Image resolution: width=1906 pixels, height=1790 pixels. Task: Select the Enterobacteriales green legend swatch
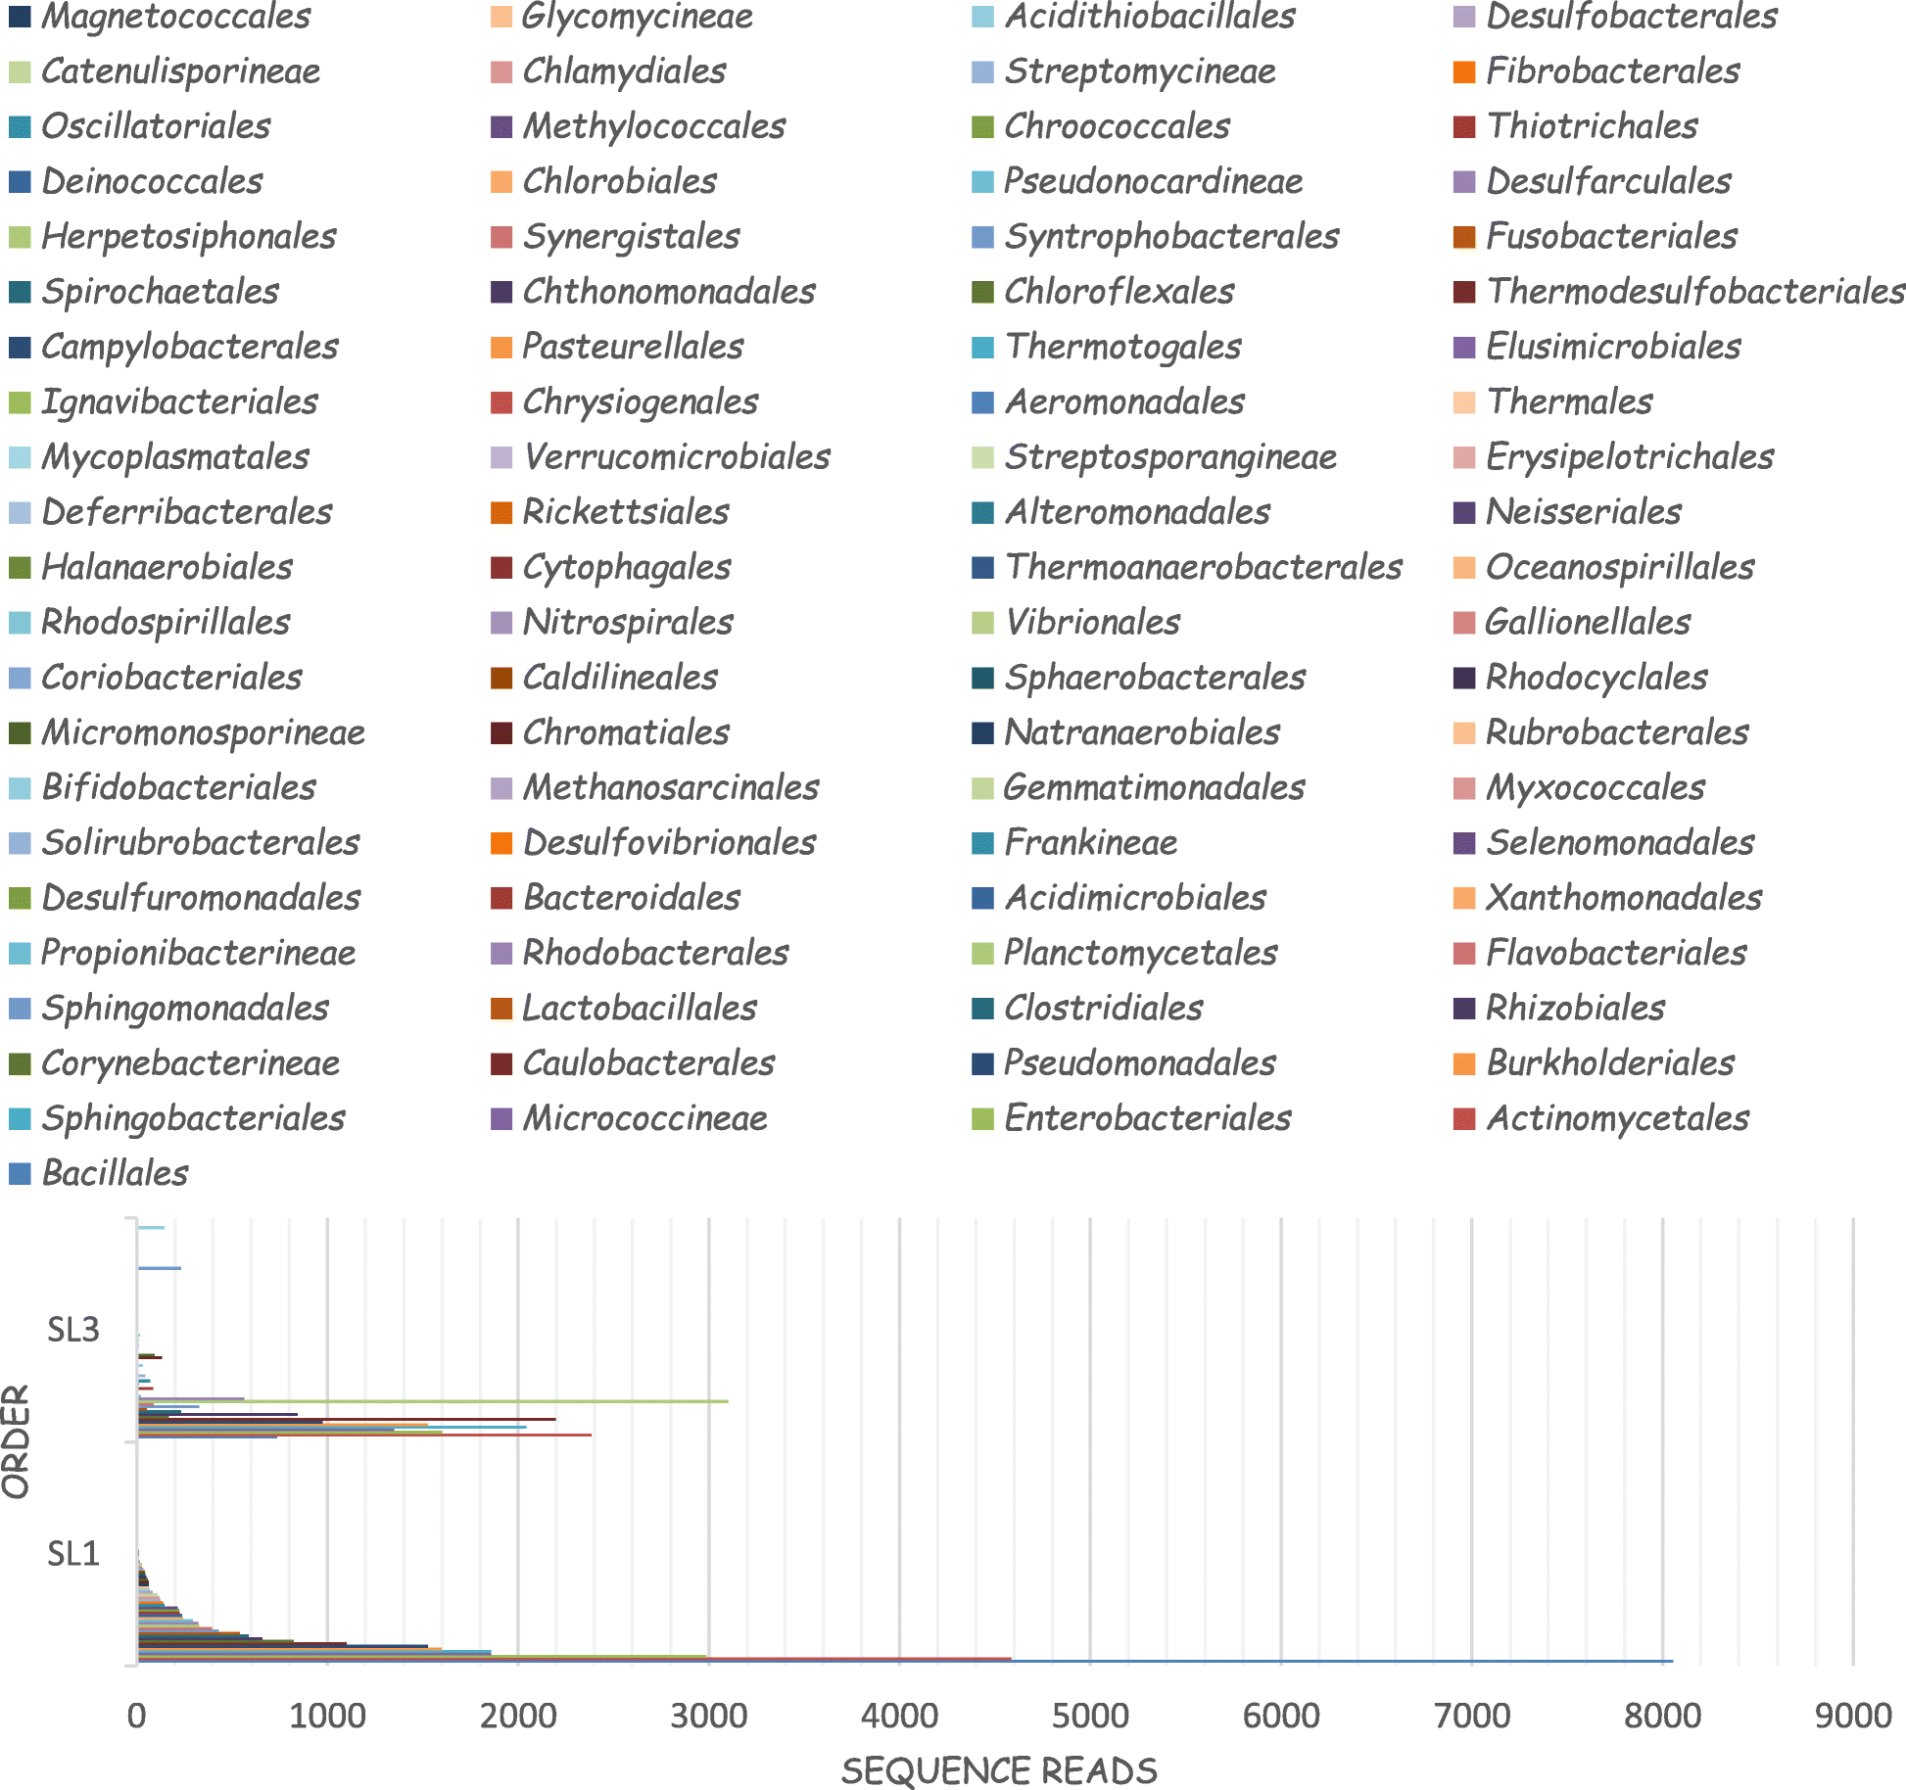pos(983,1118)
